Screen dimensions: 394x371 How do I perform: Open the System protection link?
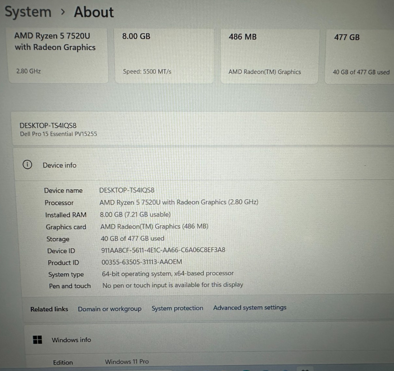click(177, 308)
